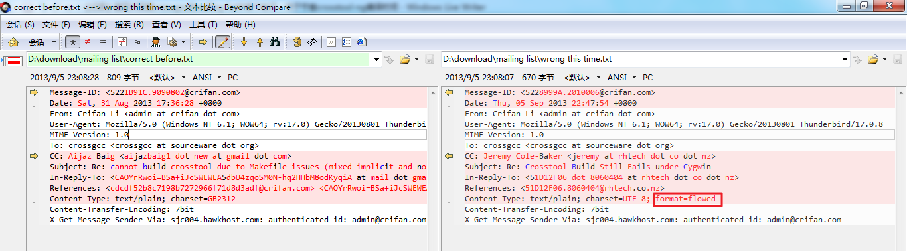Screen dimensions: 907x251
Task: Expand right pane Open File dropdown arrow
Action: (884, 60)
